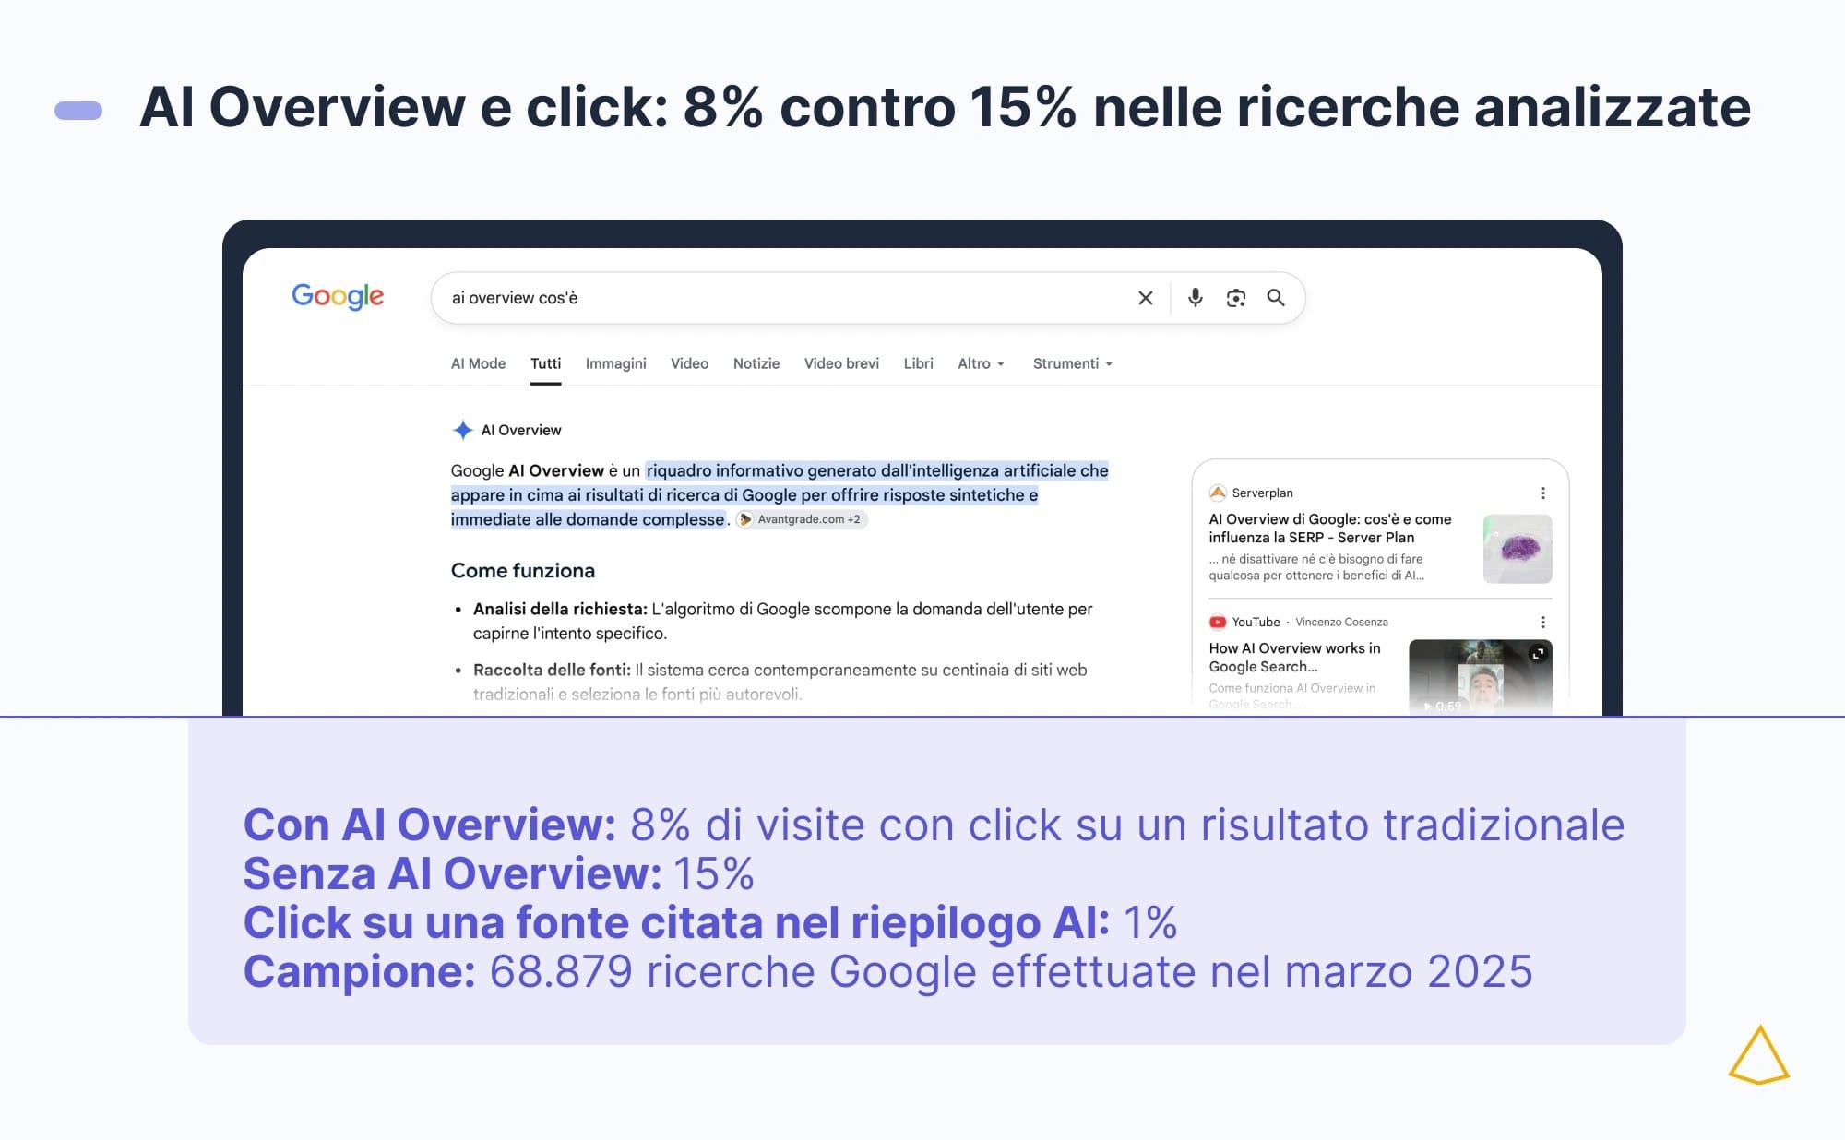This screenshot has height=1140, width=1845.
Task: Click the Serverplan favicon in the source card
Action: (1218, 493)
